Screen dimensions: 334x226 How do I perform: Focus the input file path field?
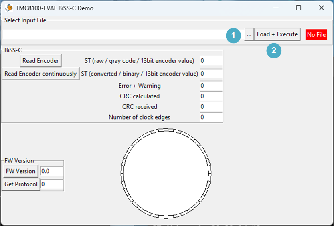[123, 34]
